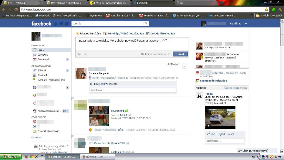This screenshot has height=160, width=284.
Task: Click Kezdőlap in the header
Action: click(235, 24)
